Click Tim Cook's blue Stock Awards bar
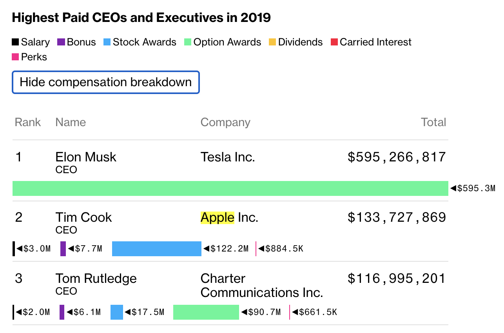Image resolution: width=504 pixels, height=333 pixels. [157, 248]
